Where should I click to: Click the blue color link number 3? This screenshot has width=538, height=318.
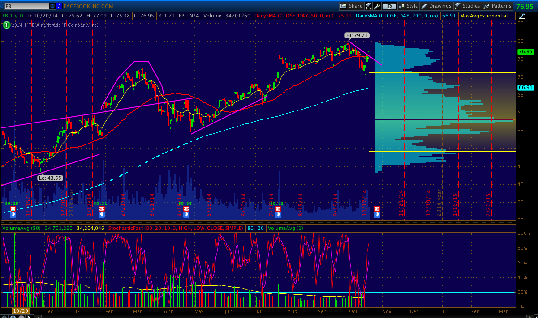[x=59, y=6]
